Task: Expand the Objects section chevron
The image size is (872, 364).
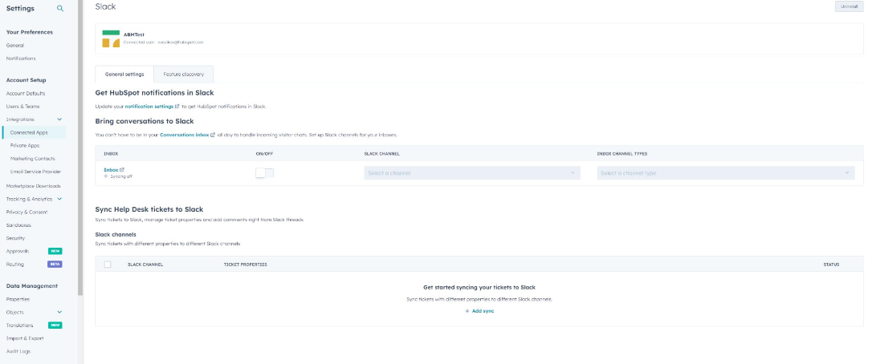Action: click(59, 313)
